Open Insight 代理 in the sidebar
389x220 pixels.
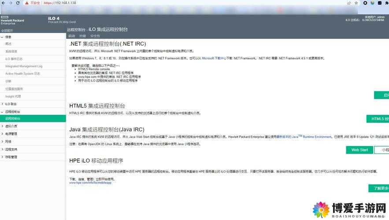(x=13, y=96)
